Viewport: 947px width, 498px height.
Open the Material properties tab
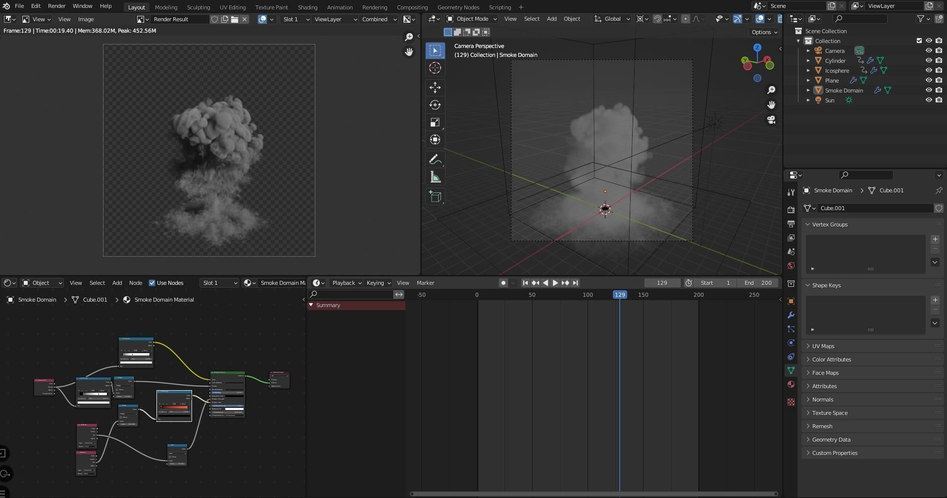click(791, 384)
